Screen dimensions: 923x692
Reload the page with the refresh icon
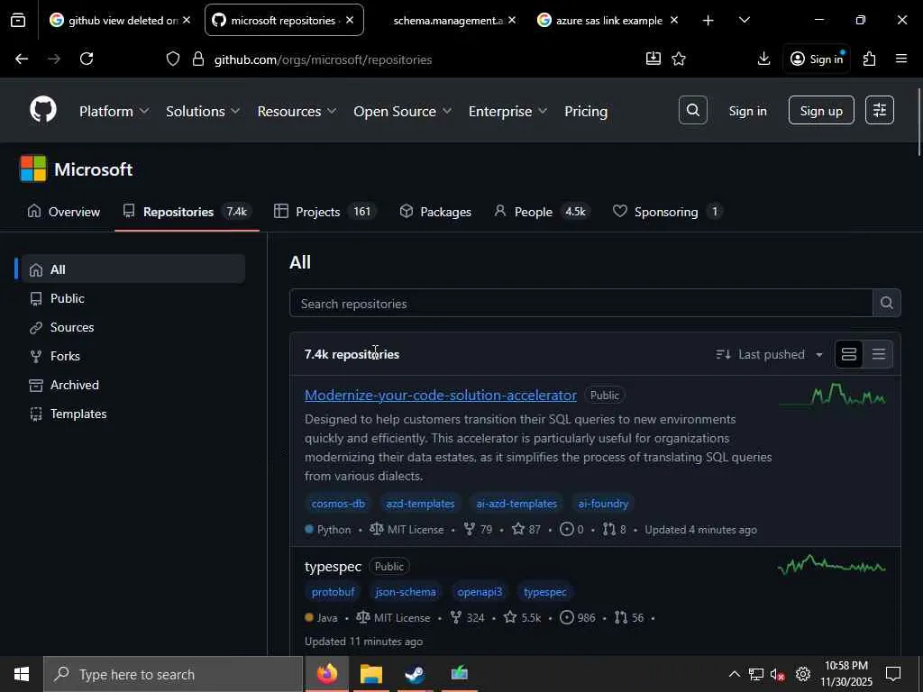[x=87, y=59]
